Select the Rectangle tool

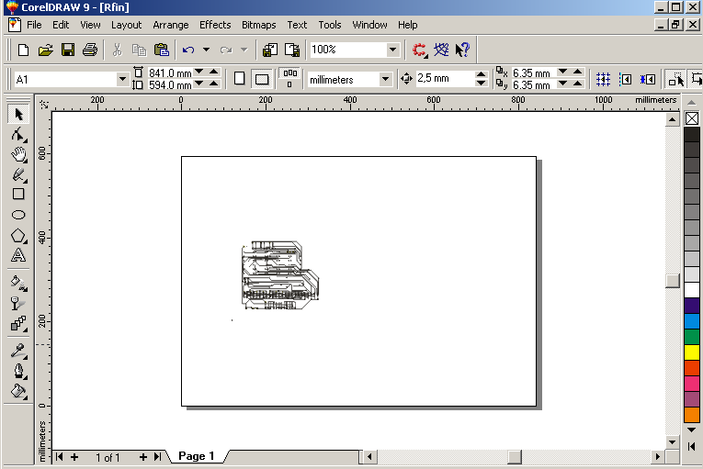point(18,194)
